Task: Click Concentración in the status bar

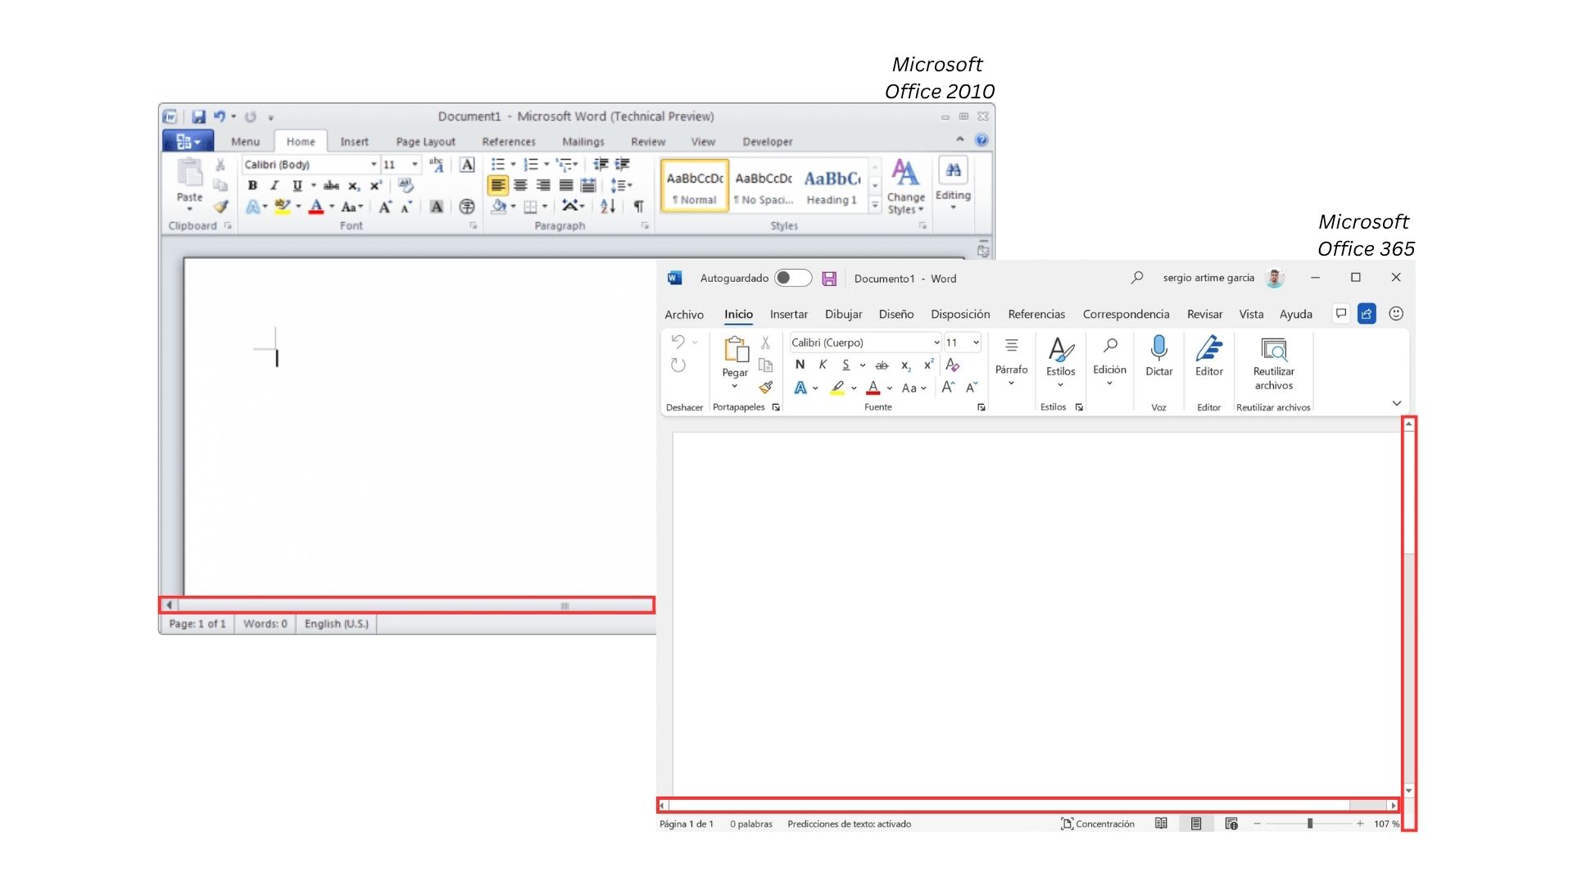Action: coord(1097,824)
